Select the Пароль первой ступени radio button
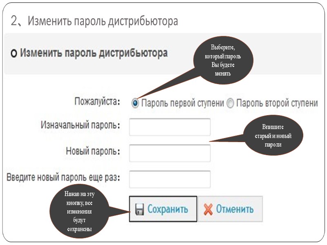 [135, 103]
